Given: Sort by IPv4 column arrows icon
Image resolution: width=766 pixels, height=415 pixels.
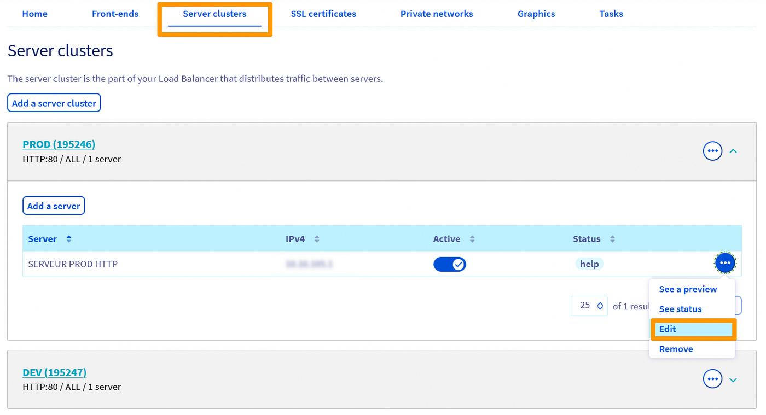Looking at the screenshot, I should (317, 239).
